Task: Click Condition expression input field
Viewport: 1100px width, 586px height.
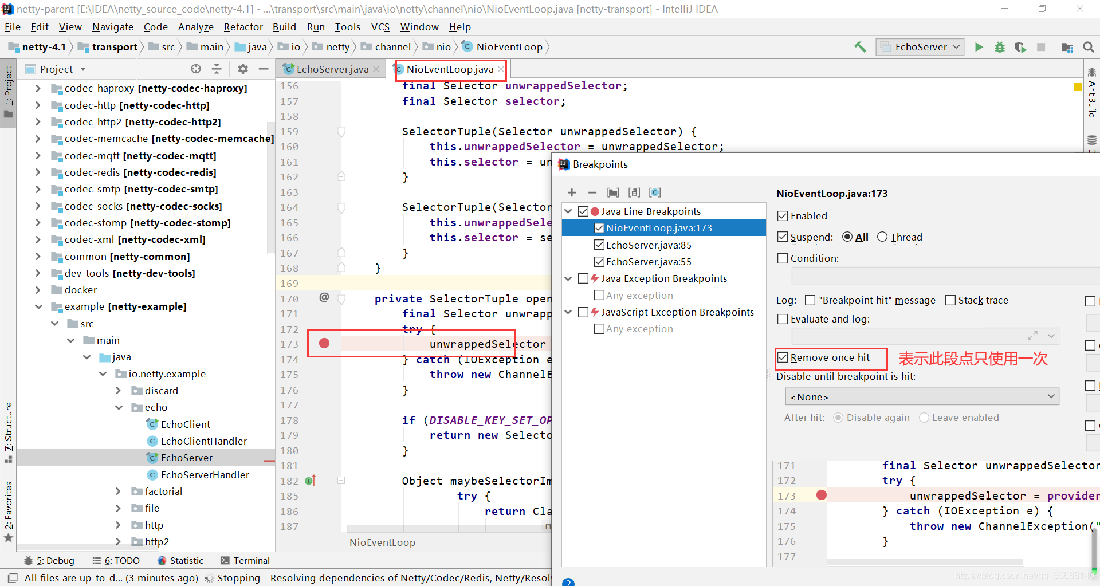Action: tap(946, 276)
